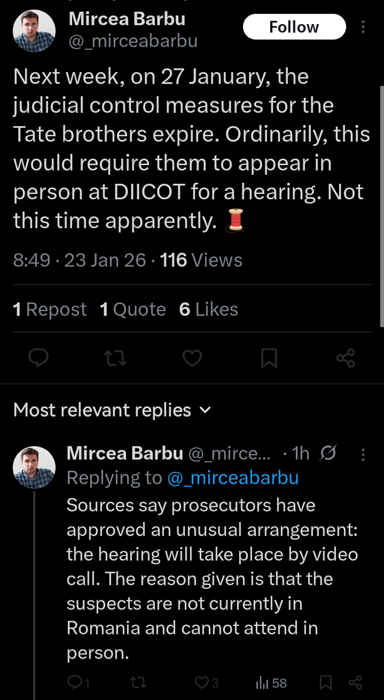Like the main post
The image size is (384, 700).
(x=191, y=358)
